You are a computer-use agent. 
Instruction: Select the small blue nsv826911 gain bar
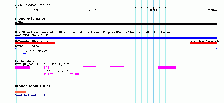[x=24, y=54]
